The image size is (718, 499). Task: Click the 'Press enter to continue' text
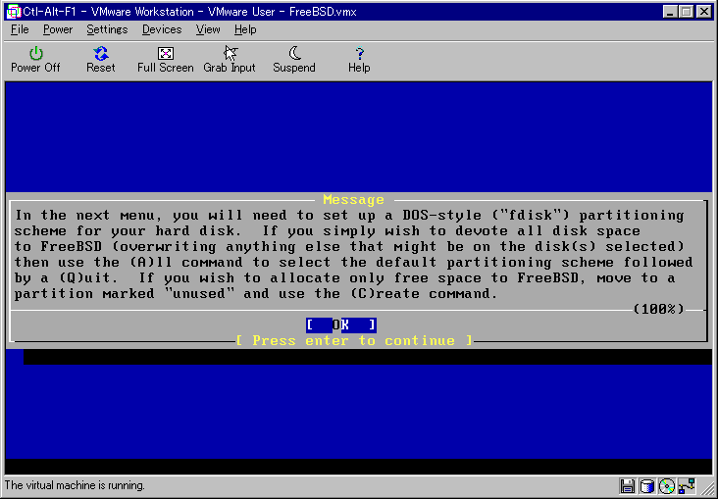tap(354, 340)
